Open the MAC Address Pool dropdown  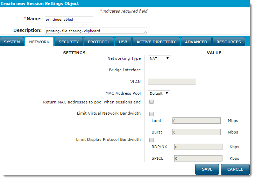(x=159, y=93)
